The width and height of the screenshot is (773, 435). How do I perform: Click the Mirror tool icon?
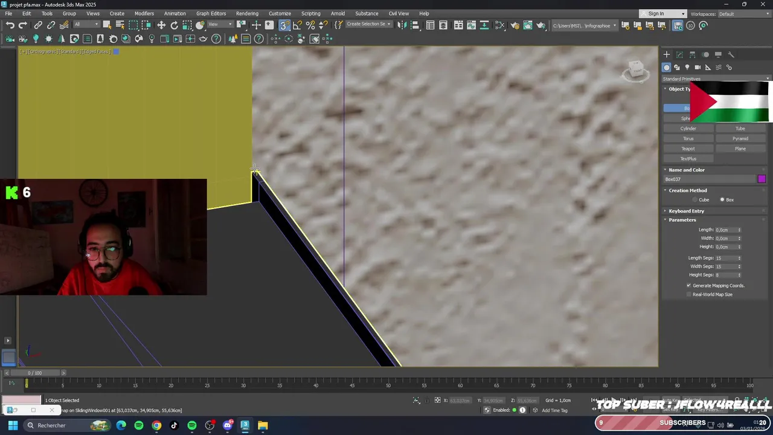pos(401,25)
